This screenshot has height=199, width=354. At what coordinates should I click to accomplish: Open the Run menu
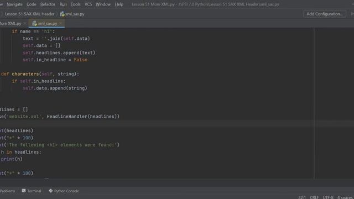pos(63,4)
